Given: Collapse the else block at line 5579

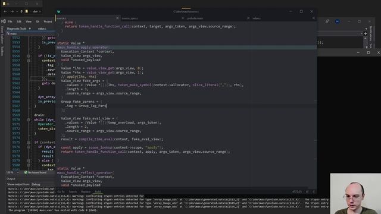Looking at the screenshot, I should [x=29, y=160].
